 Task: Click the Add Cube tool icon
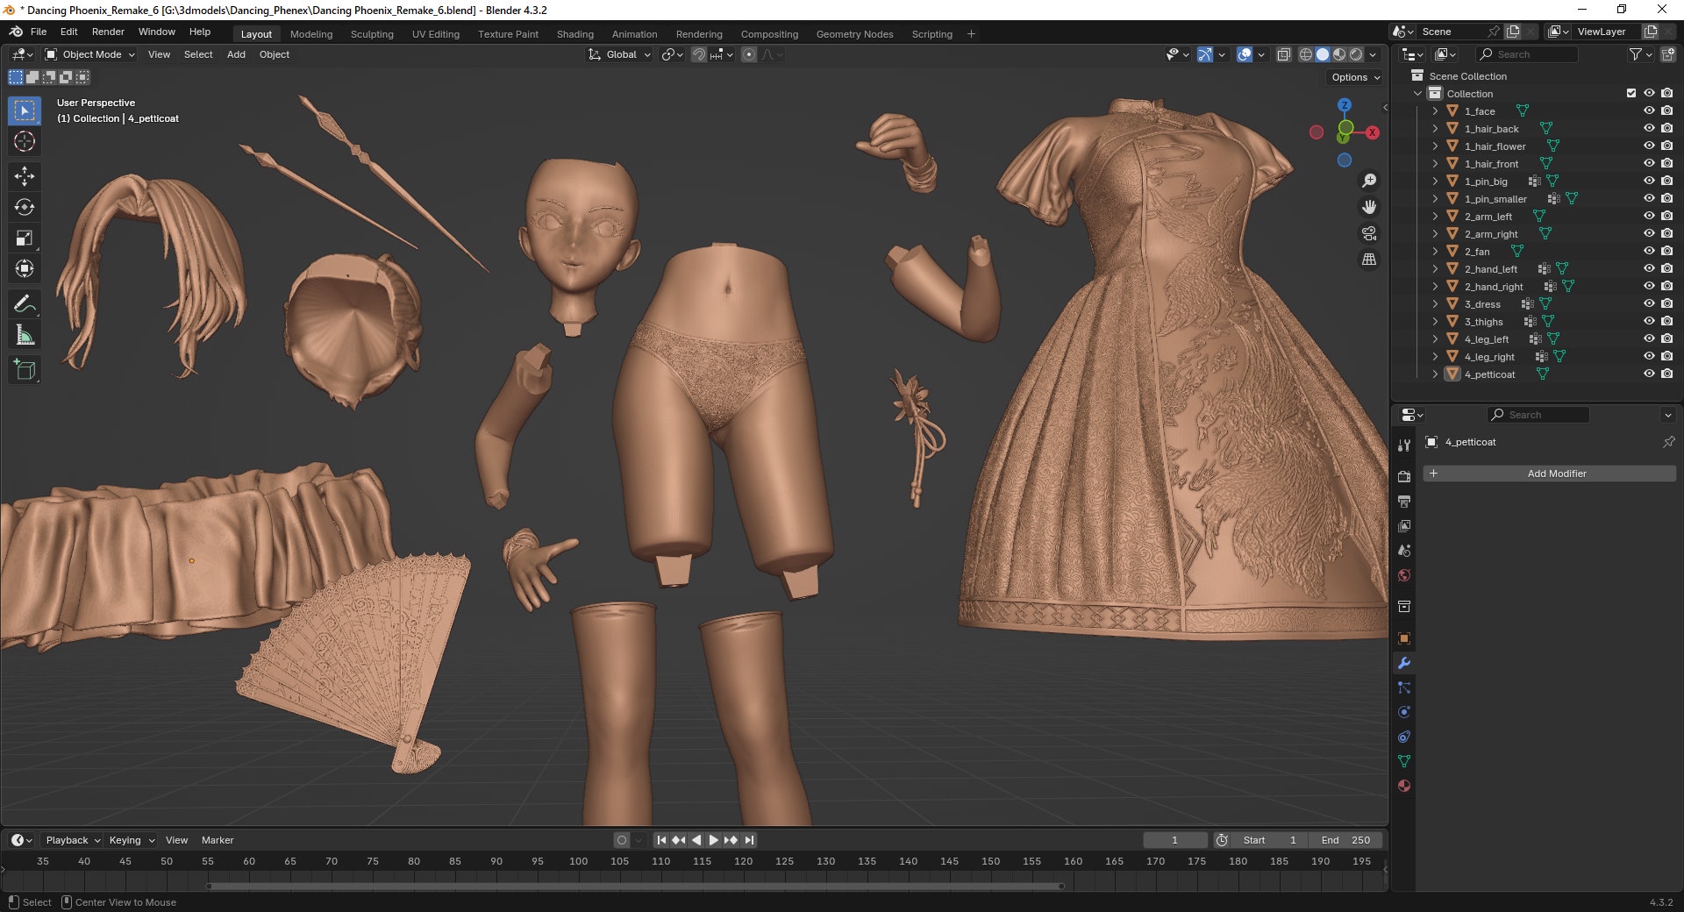pos(25,370)
